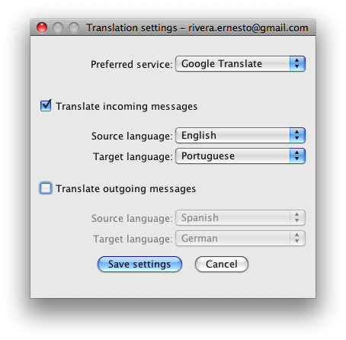Enable the Translate outgoing messages checkbox
This screenshot has height=340, width=346.
click(x=46, y=188)
